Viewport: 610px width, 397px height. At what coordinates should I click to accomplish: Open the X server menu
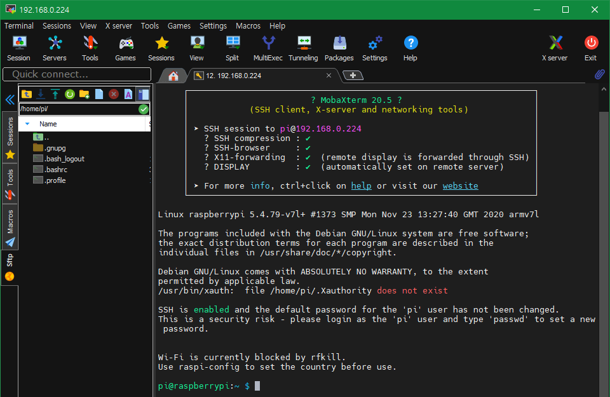point(119,26)
